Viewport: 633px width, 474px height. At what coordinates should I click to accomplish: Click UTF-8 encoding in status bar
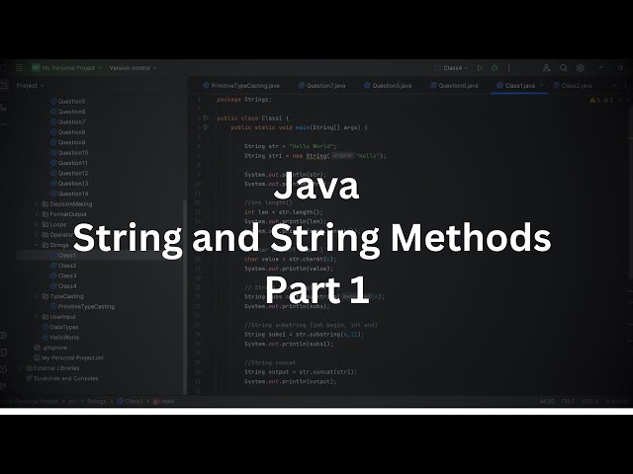point(590,401)
